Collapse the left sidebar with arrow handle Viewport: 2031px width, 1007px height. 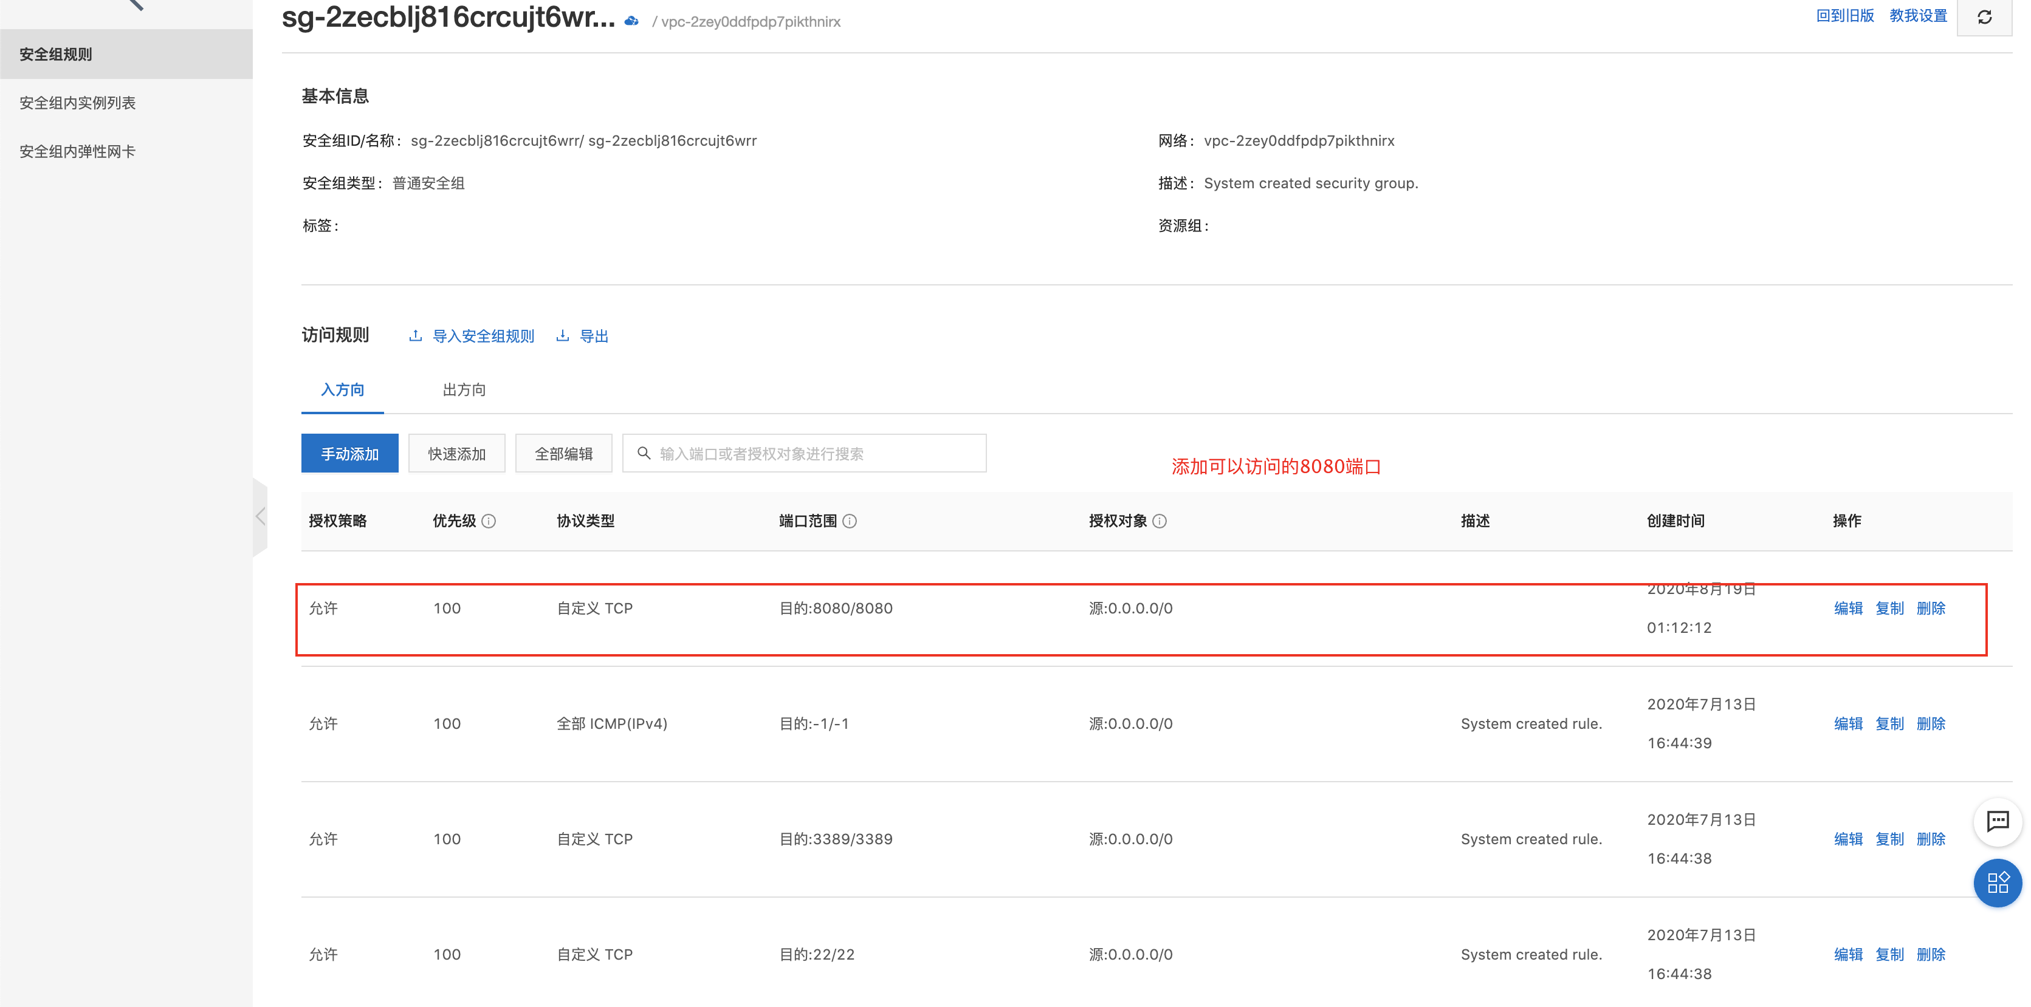tap(260, 517)
